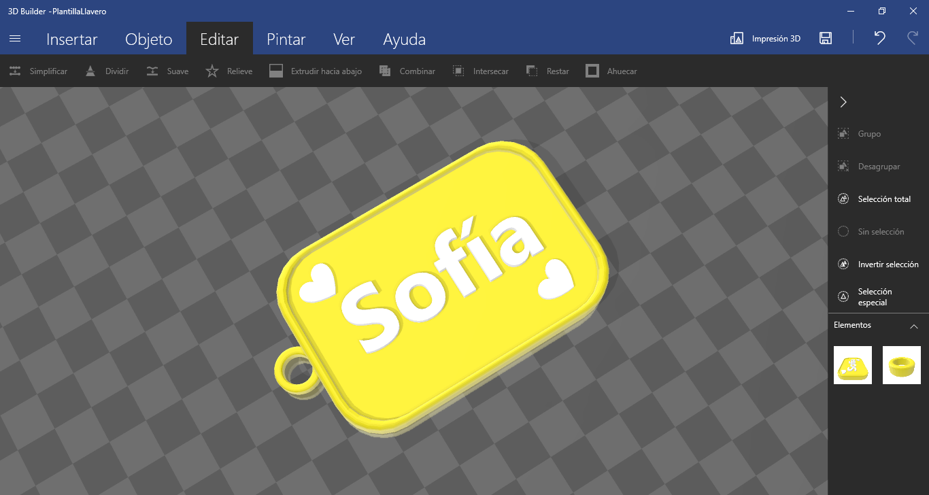The height and width of the screenshot is (495, 929).
Task: Activate the Suave smoothing tool
Action: (x=167, y=71)
